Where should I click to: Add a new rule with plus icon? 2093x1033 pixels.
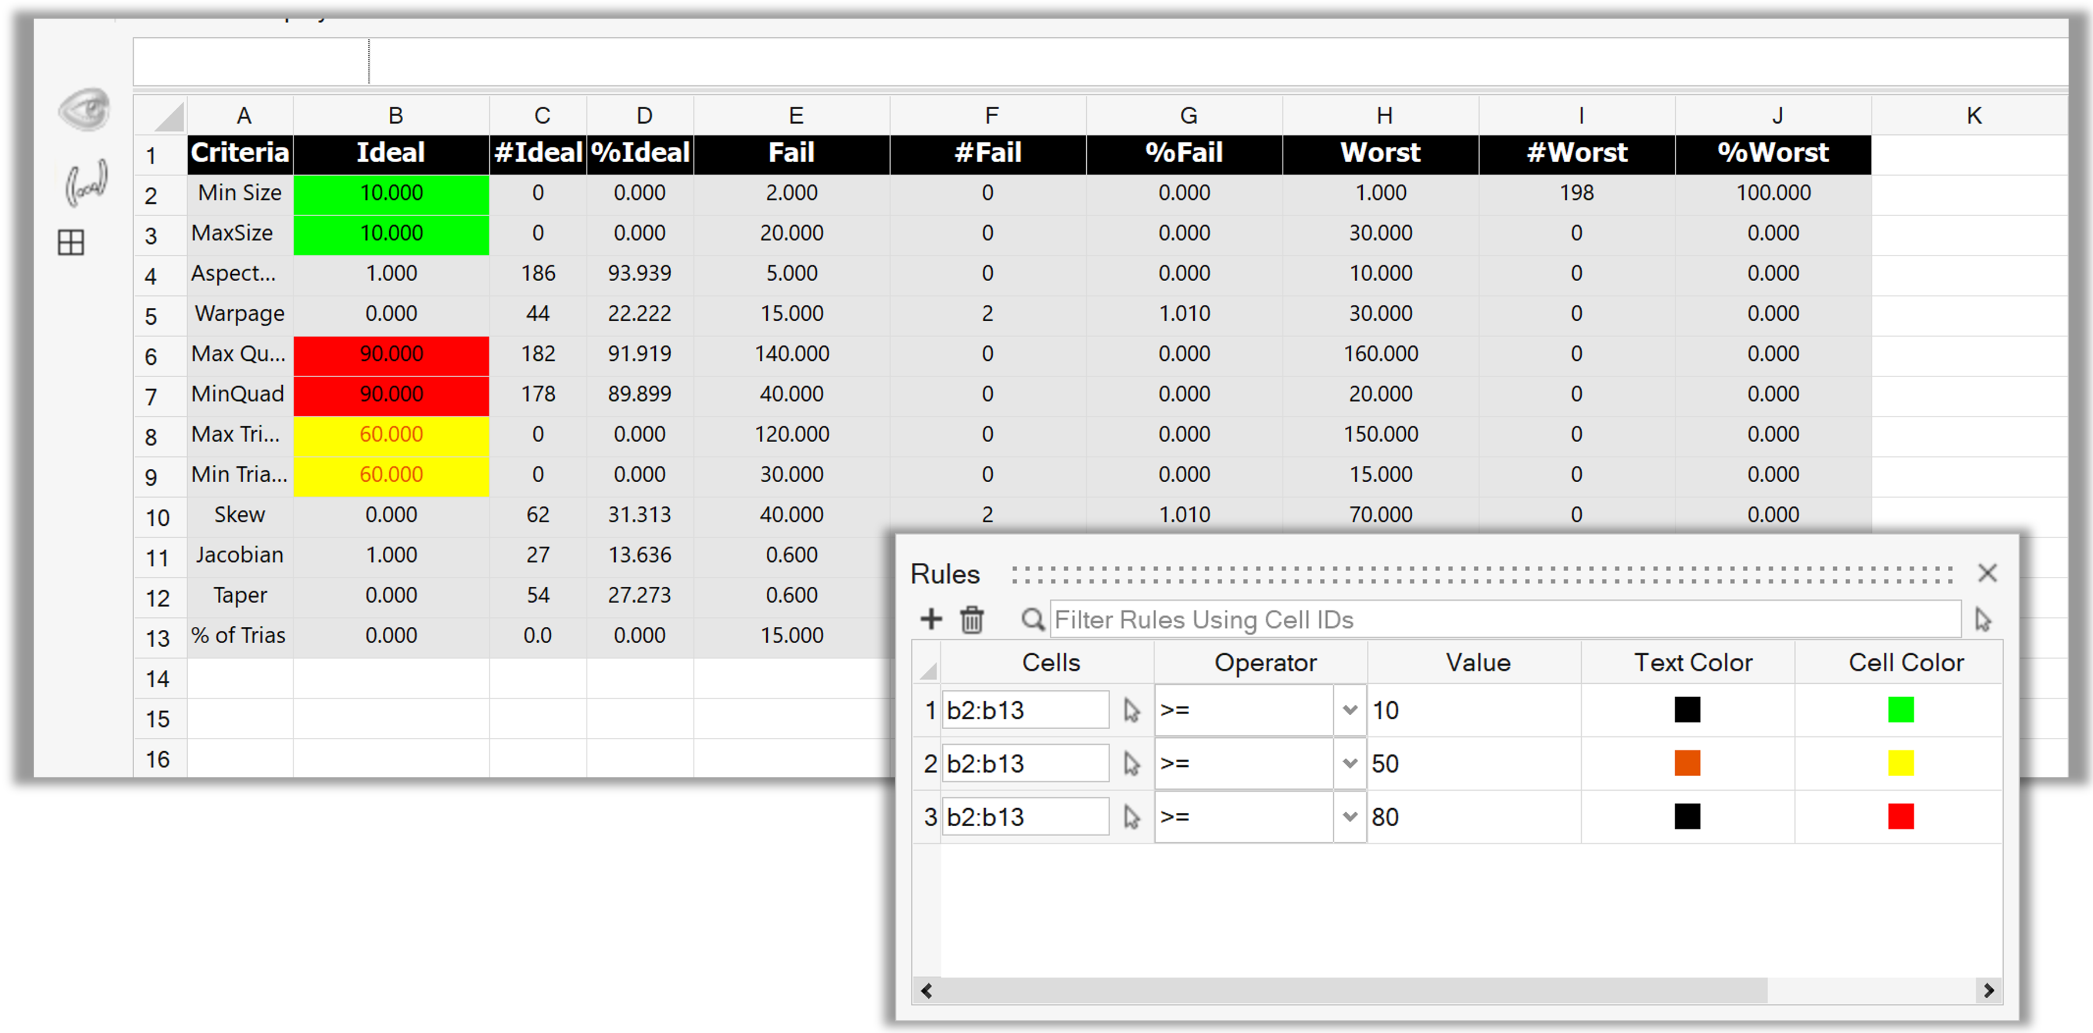(x=931, y=620)
